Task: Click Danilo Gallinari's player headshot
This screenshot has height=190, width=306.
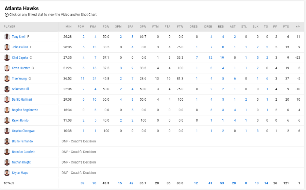Action: [7, 100]
